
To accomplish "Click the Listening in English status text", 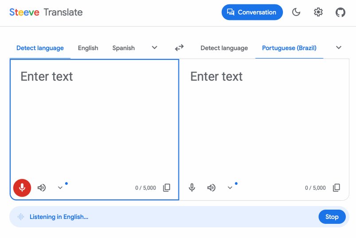I will [59, 217].
